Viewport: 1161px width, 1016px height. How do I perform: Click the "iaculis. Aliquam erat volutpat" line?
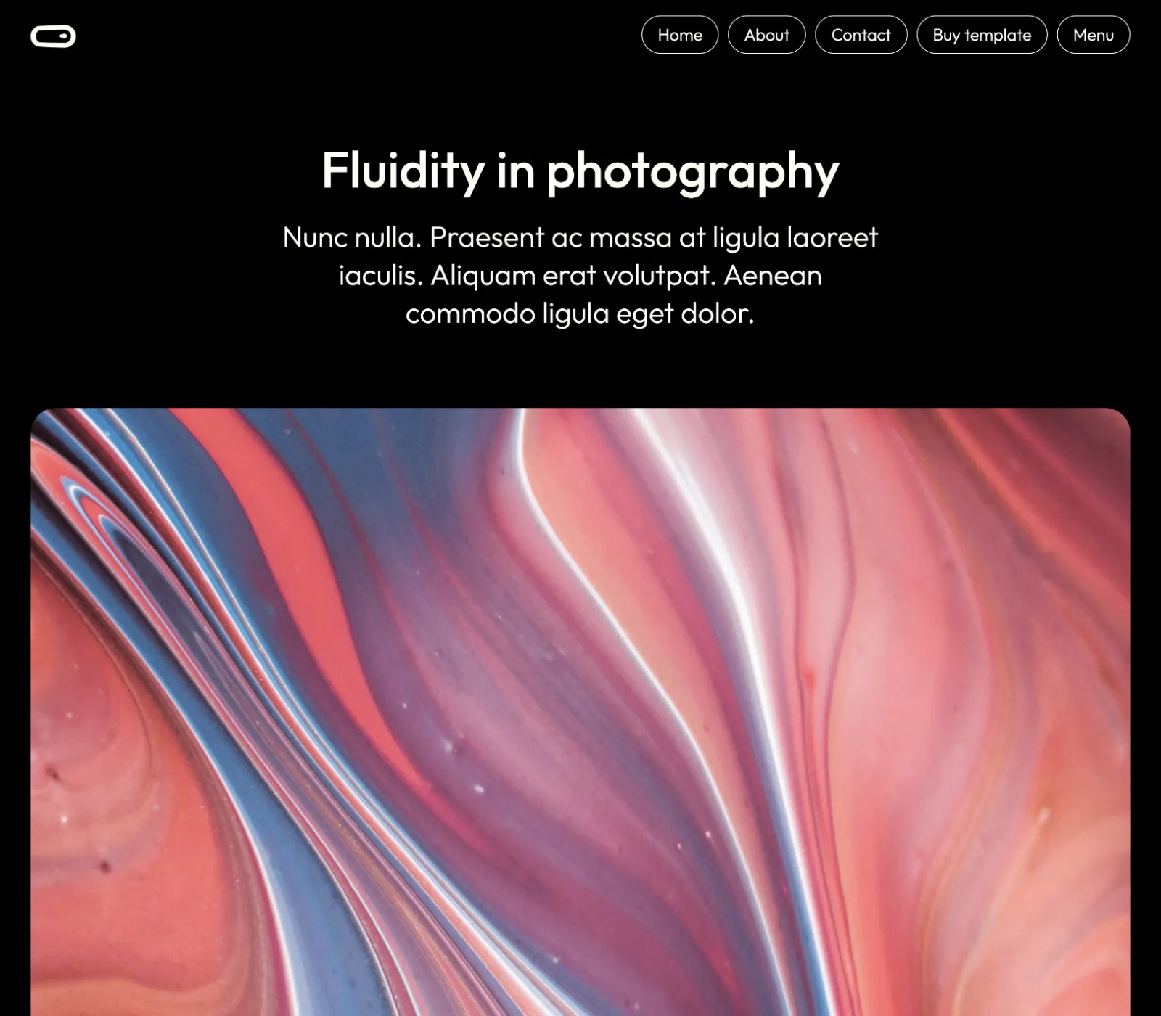coord(525,276)
